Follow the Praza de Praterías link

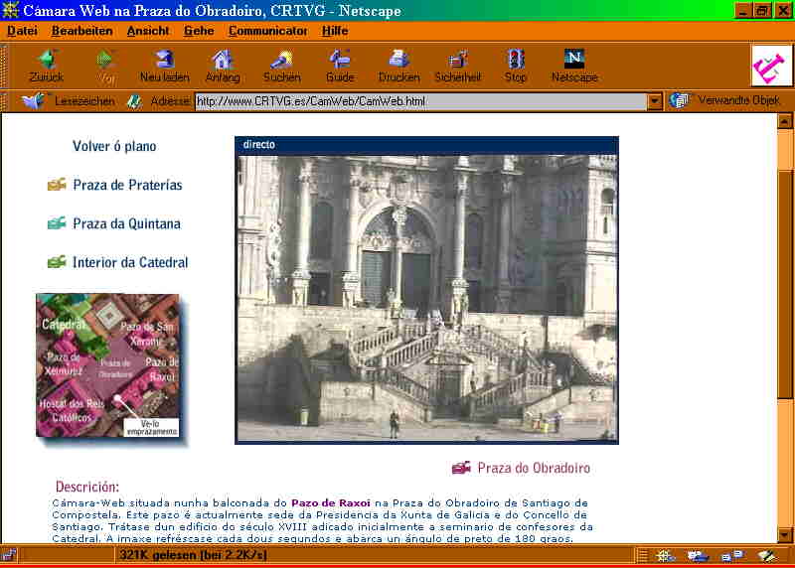[126, 185]
